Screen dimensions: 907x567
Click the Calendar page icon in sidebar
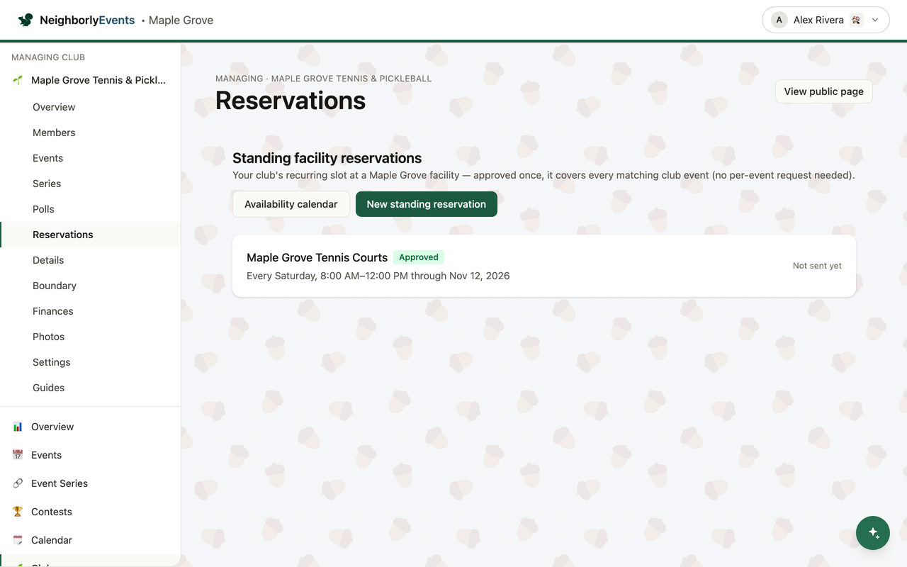coord(18,540)
